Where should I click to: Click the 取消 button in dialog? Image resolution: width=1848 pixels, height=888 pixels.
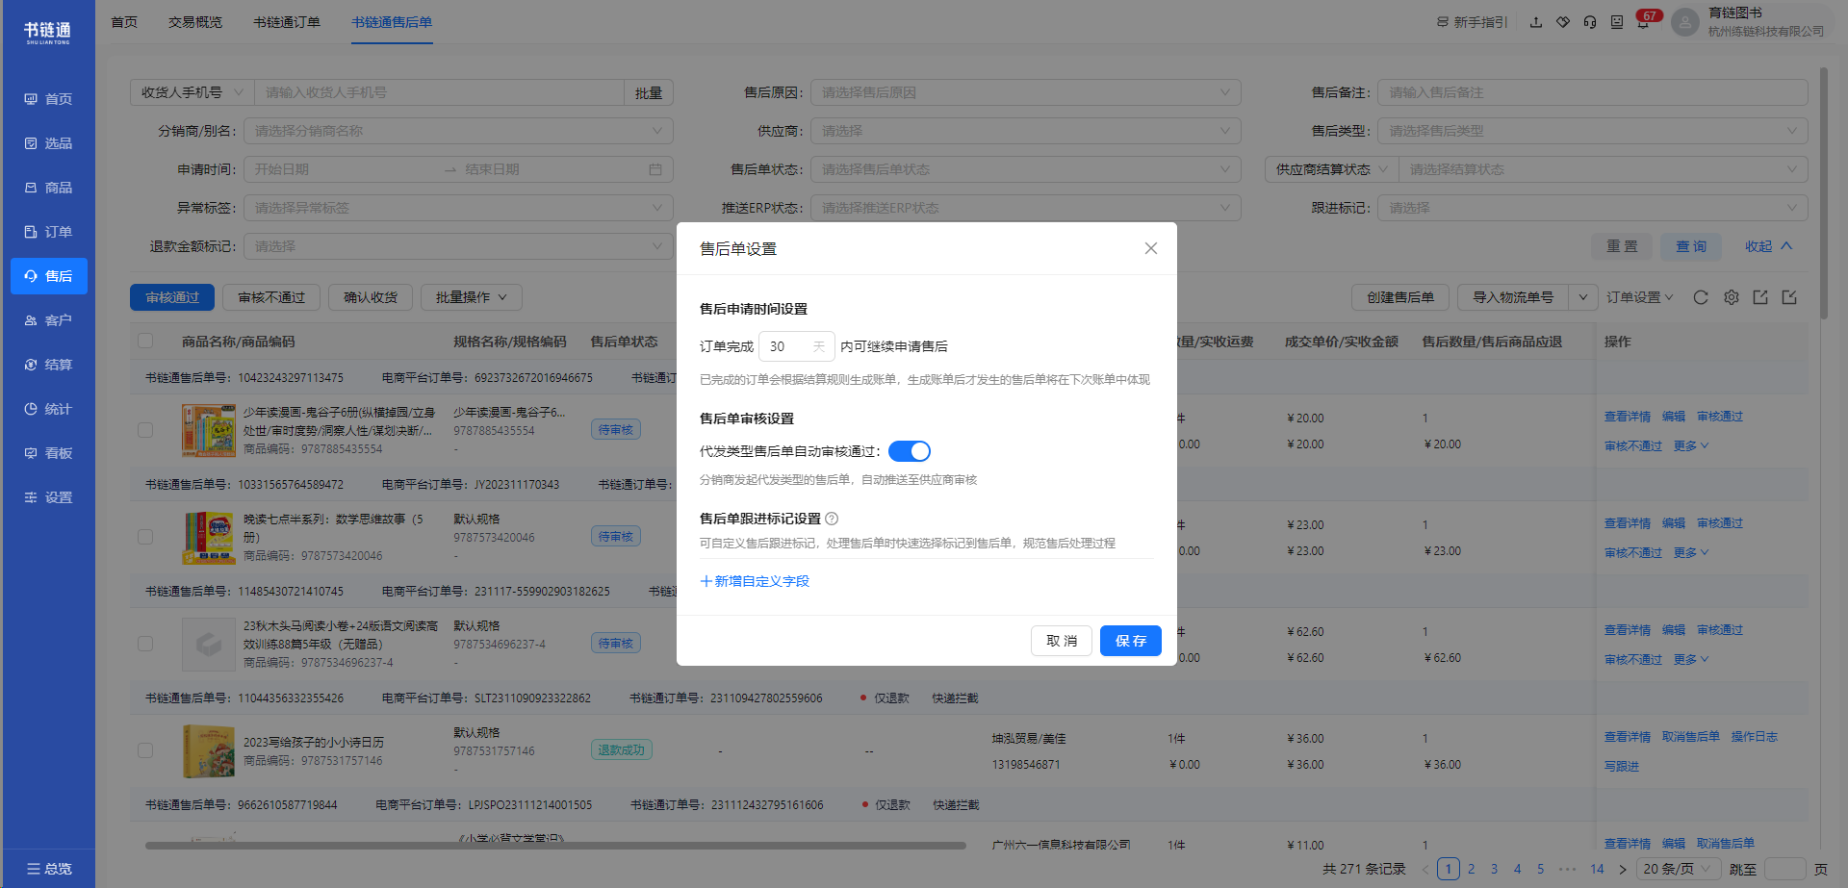click(x=1062, y=641)
